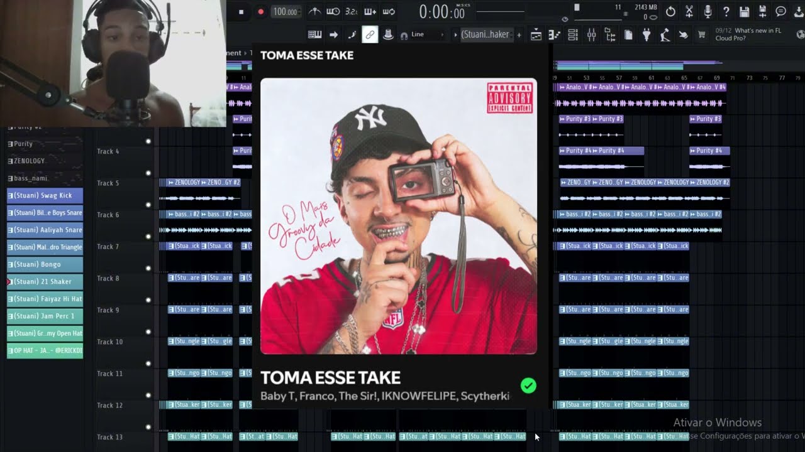805x452 pixels.
Task: Click the touch controller hand icon
Action: 683,35
